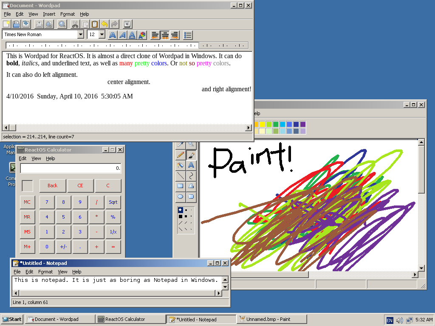The image size is (435, 326).
Task: Select the Ellipse shape tool in Paint
Action: point(180,197)
